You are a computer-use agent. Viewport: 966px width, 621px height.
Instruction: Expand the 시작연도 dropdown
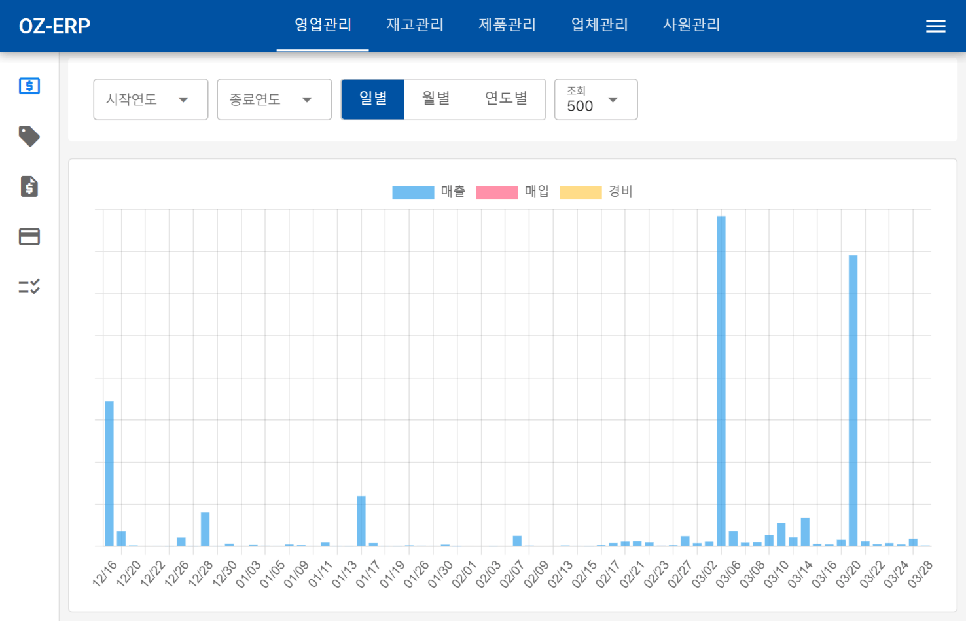[151, 99]
